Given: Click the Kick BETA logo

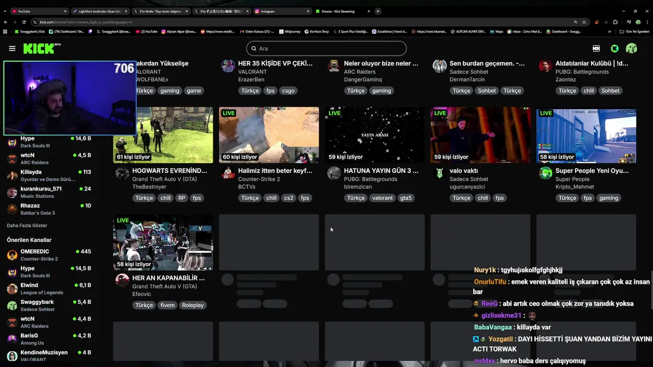Looking at the screenshot, I should [x=42, y=48].
